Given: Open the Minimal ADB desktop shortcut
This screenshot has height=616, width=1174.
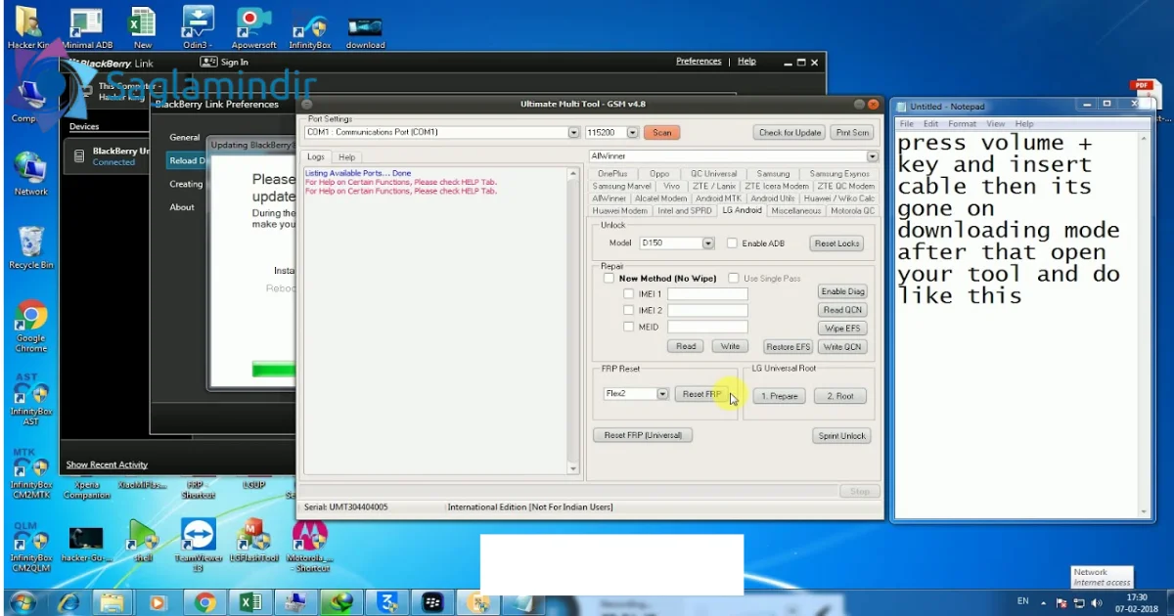Looking at the screenshot, I should 85,26.
